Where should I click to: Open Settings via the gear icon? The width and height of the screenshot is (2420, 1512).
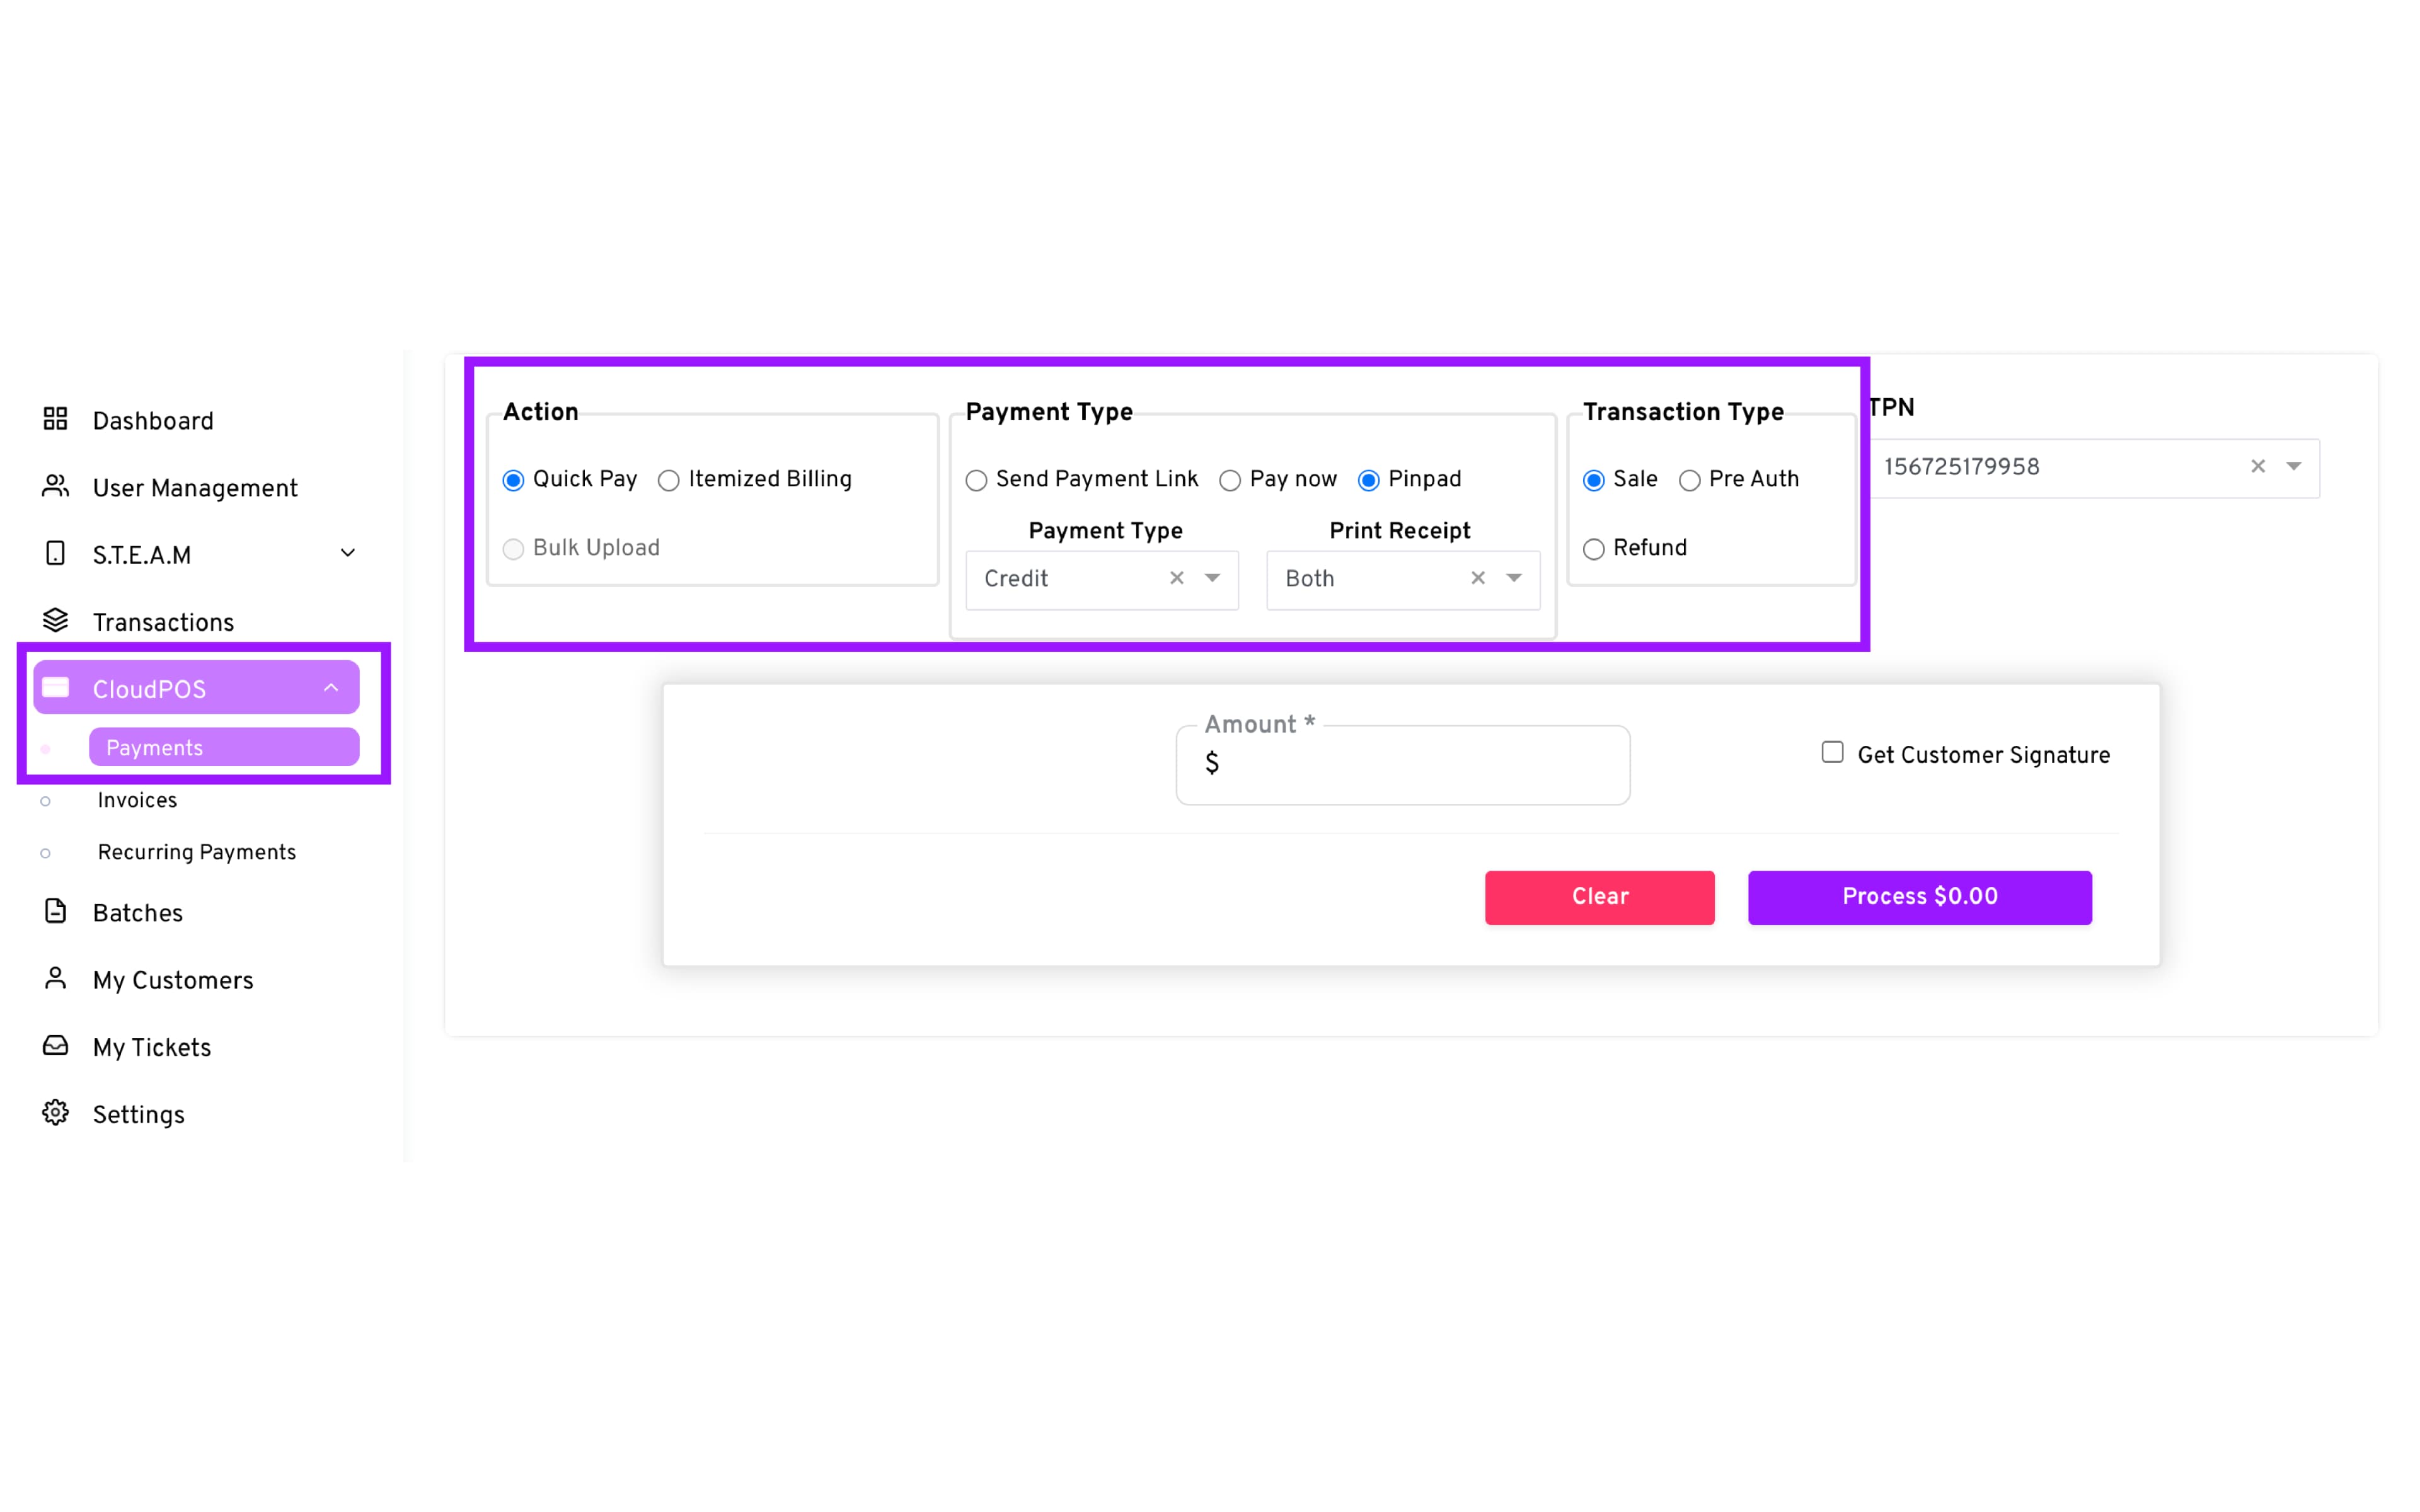(55, 1113)
